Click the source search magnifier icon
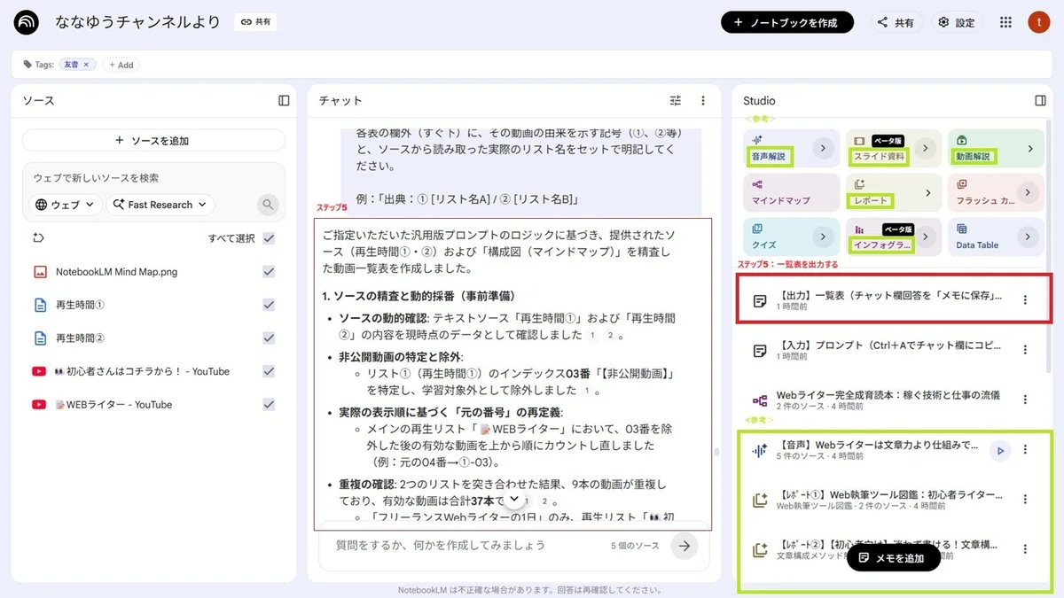The height and width of the screenshot is (598, 1064). (268, 205)
